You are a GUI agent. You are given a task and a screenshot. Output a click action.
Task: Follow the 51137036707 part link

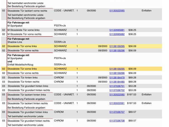coord(117,112)
